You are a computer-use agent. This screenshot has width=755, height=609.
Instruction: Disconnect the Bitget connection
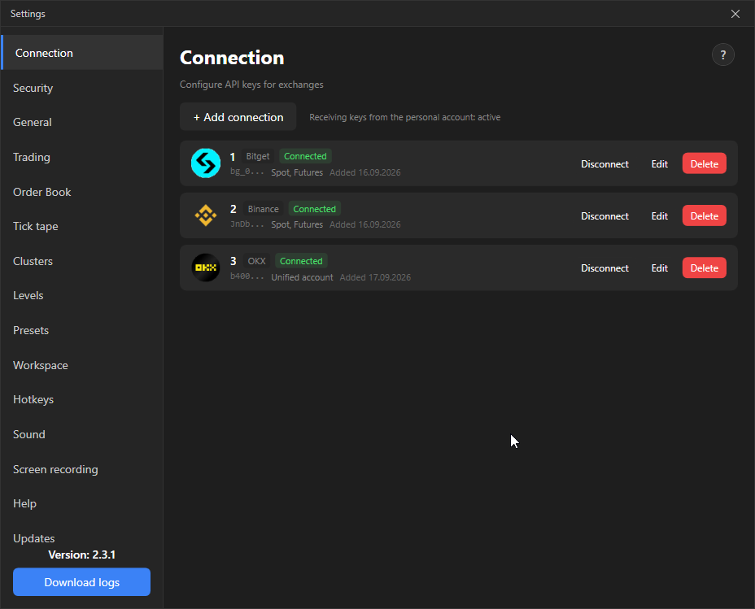tap(604, 164)
